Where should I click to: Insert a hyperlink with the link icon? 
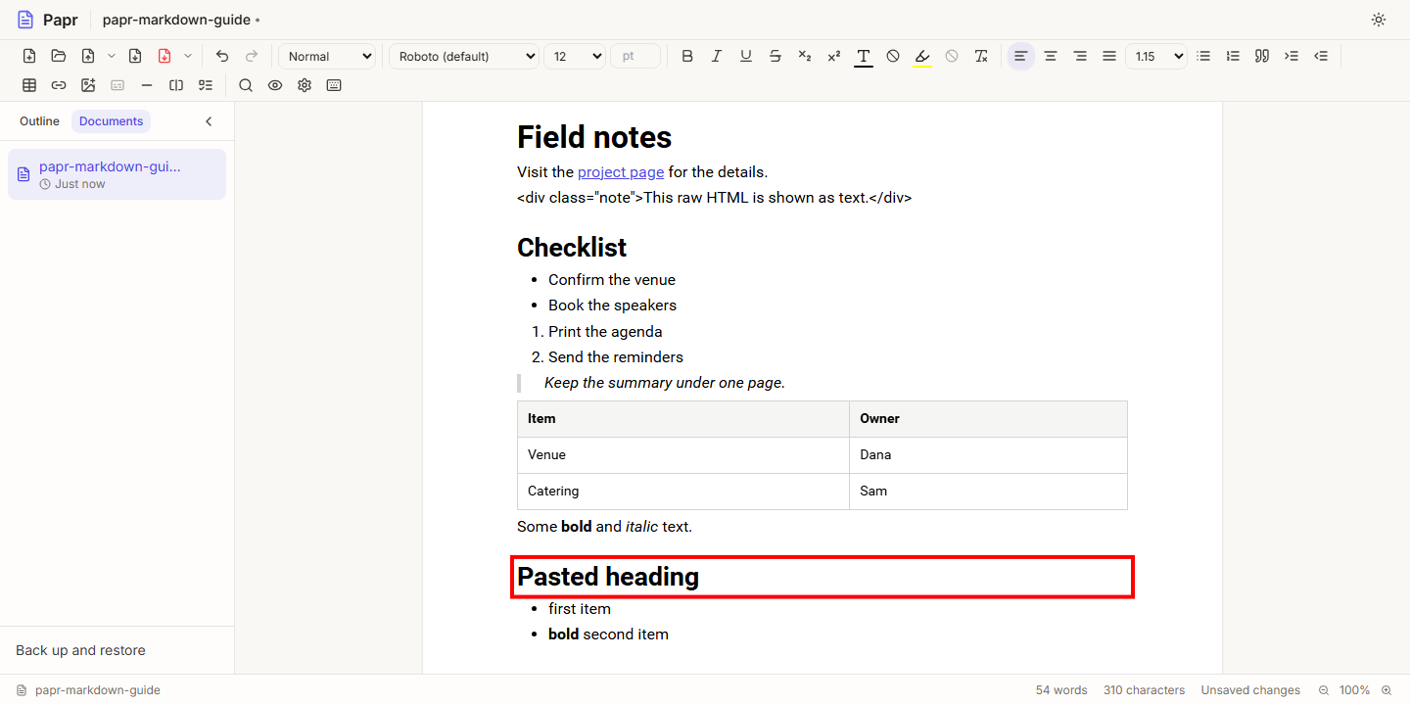(x=59, y=85)
